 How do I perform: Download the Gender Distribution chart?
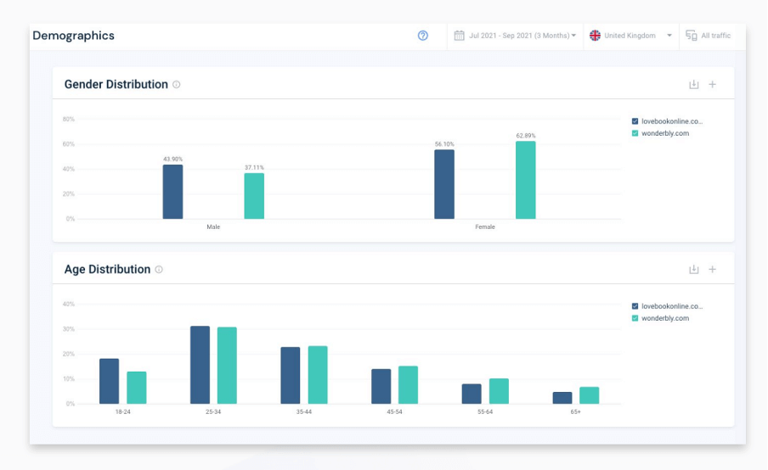point(693,85)
